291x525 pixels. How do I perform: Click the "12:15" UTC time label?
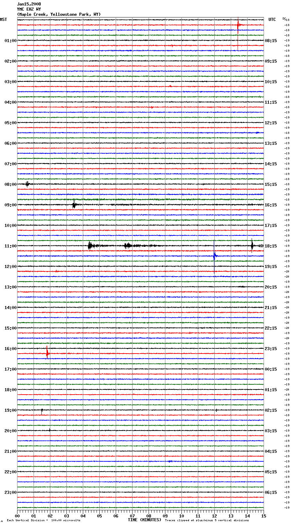tap(271, 123)
